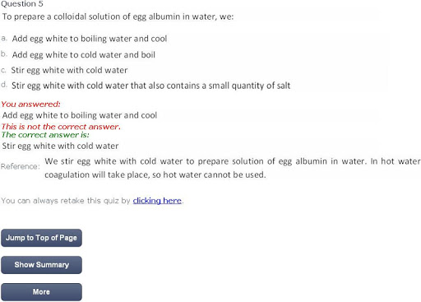
Task: Choose option d with small quantity of salt
Action: (x=150, y=86)
